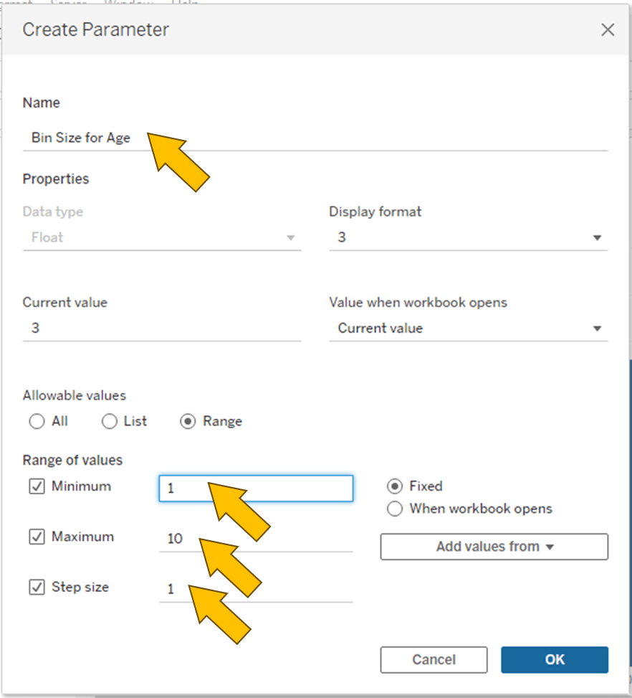Open 'Value when workbook opens' dropdown
632x698 pixels.
tap(468, 328)
